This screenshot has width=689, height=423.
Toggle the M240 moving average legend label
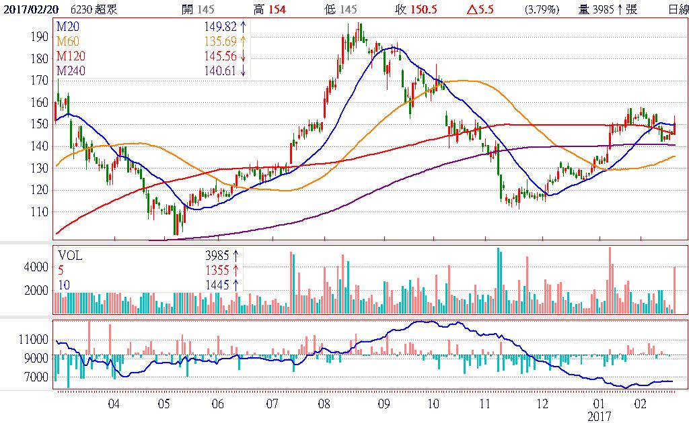(69, 70)
